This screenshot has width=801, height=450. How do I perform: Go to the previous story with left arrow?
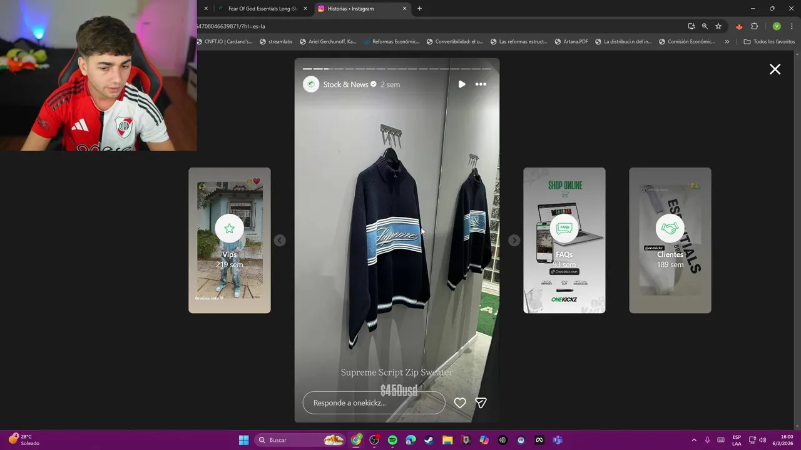(x=280, y=240)
